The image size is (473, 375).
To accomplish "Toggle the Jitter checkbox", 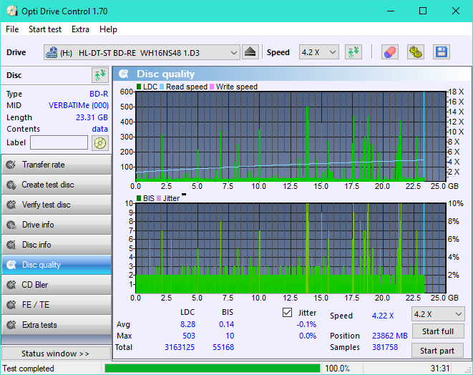I will coord(287,313).
